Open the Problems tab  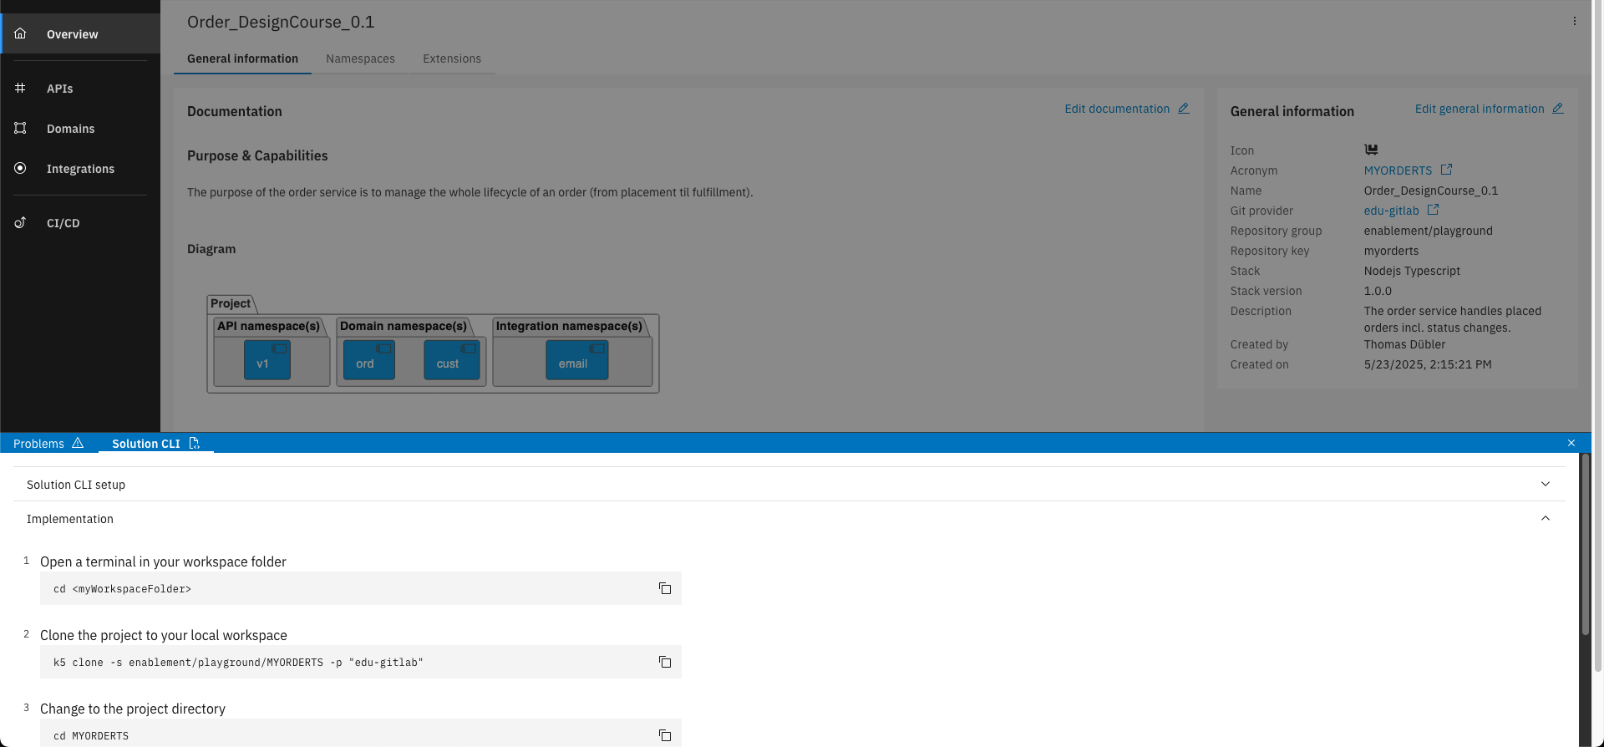click(48, 444)
